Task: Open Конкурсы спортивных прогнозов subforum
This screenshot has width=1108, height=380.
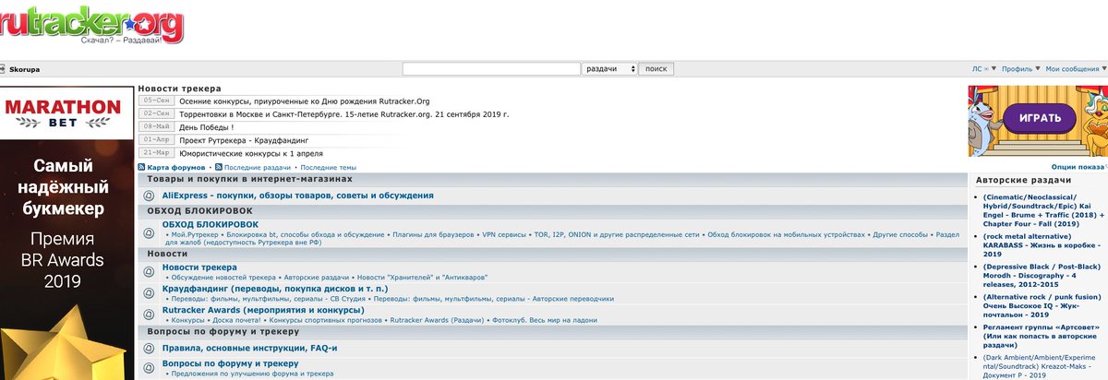Action: click(x=325, y=320)
